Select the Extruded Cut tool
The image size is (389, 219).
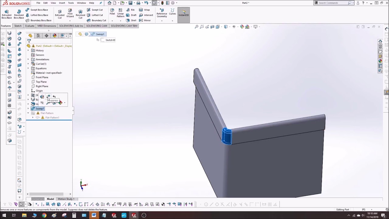click(60, 14)
